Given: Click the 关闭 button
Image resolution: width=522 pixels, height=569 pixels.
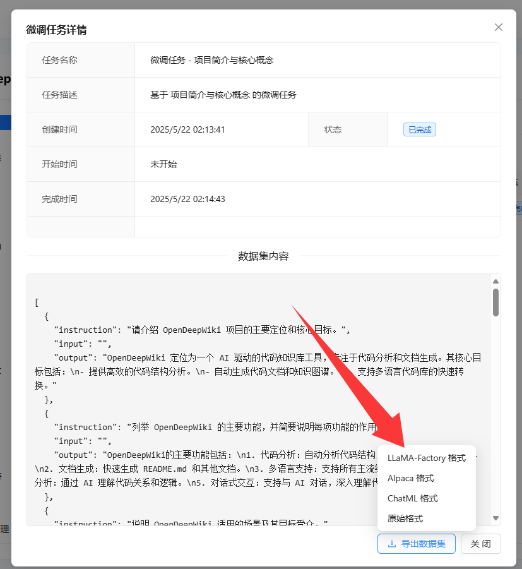Looking at the screenshot, I should (480, 544).
